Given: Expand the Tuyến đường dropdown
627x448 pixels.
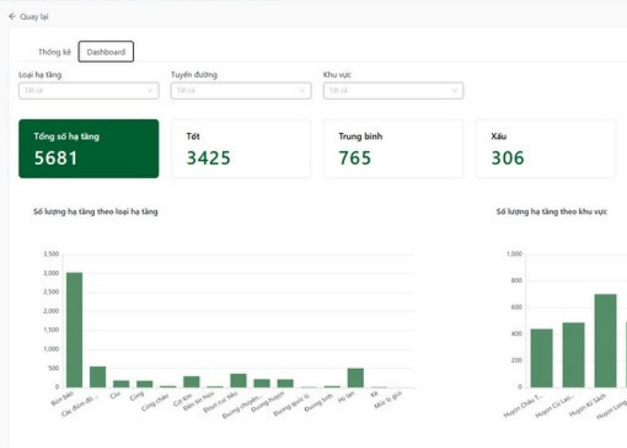Looking at the screenshot, I should pyautogui.click(x=240, y=91).
